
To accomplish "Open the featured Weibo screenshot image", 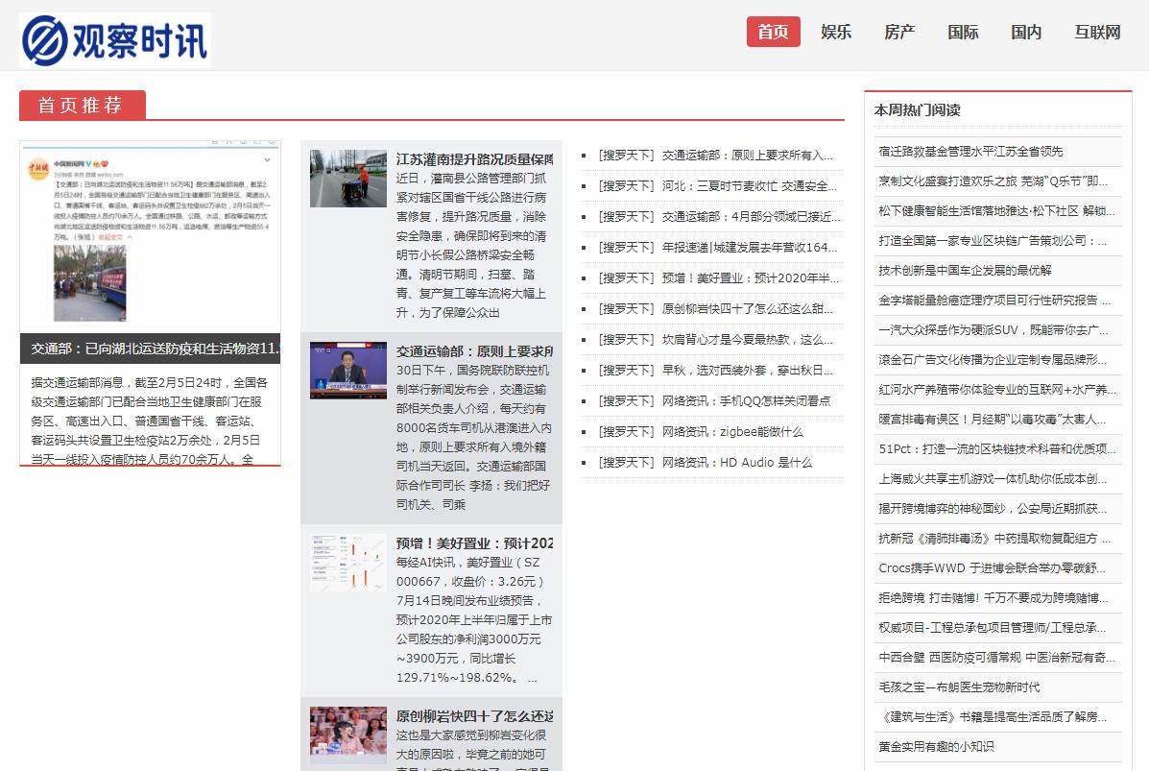I will [150, 237].
